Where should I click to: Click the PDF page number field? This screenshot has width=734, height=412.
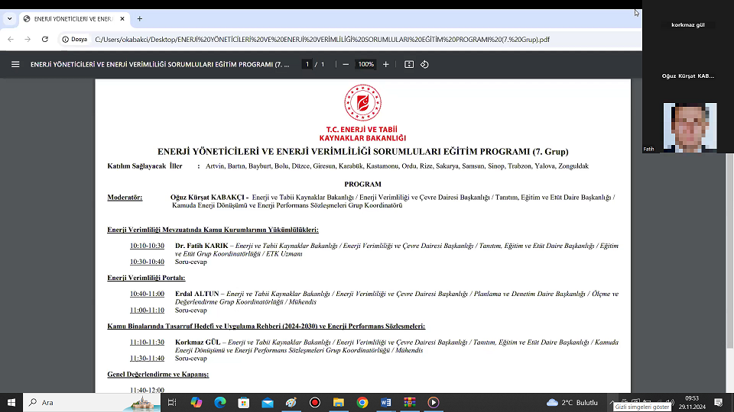(x=307, y=64)
